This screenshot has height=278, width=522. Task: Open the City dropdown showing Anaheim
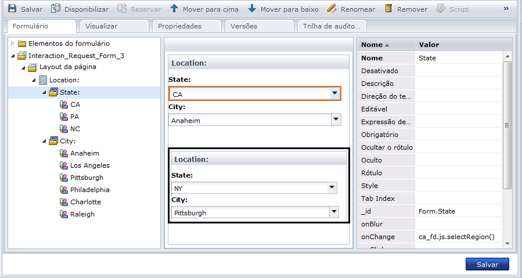[x=335, y=120]
